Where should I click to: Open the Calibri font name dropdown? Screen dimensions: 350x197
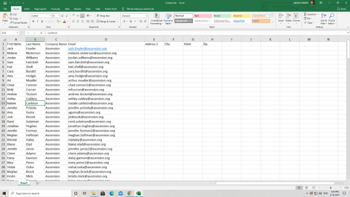[x=50, y=16]
